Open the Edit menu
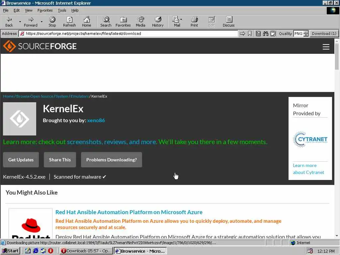340x255 pixels. (x=17, y=10)
